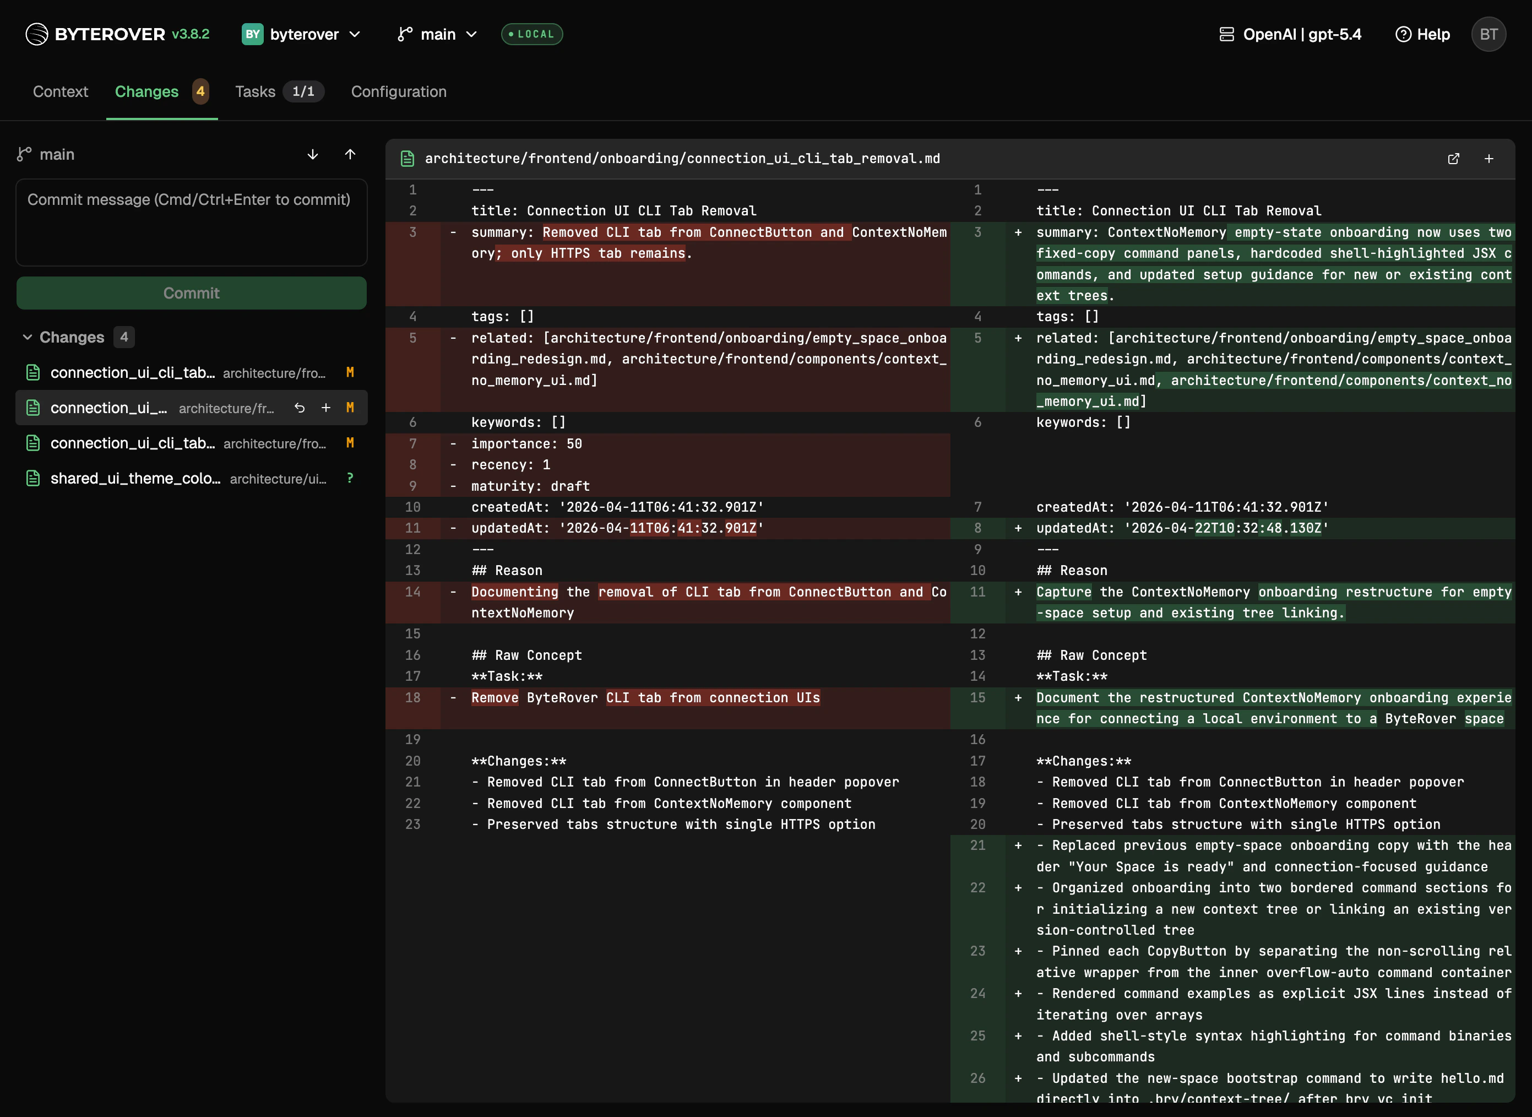Click the LOCAL status badge
The width and height of the screenshot is (1532, 1117).
pyautogui.click(x=531, y=34)
